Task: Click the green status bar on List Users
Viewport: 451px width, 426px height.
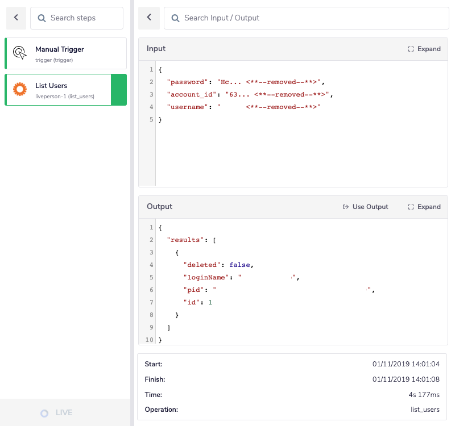Action: pyautogui.click(x=118, y=90)
